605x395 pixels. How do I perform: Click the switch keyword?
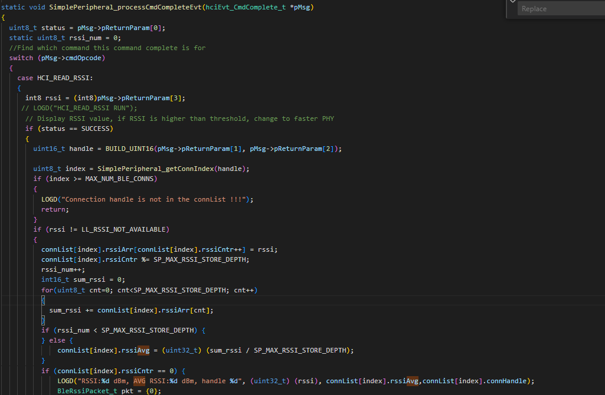[x=21, y=58]
